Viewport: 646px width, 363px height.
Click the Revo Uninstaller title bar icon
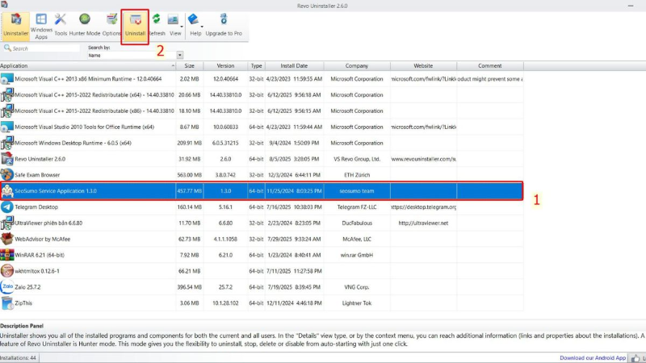[x=4, y=5]
